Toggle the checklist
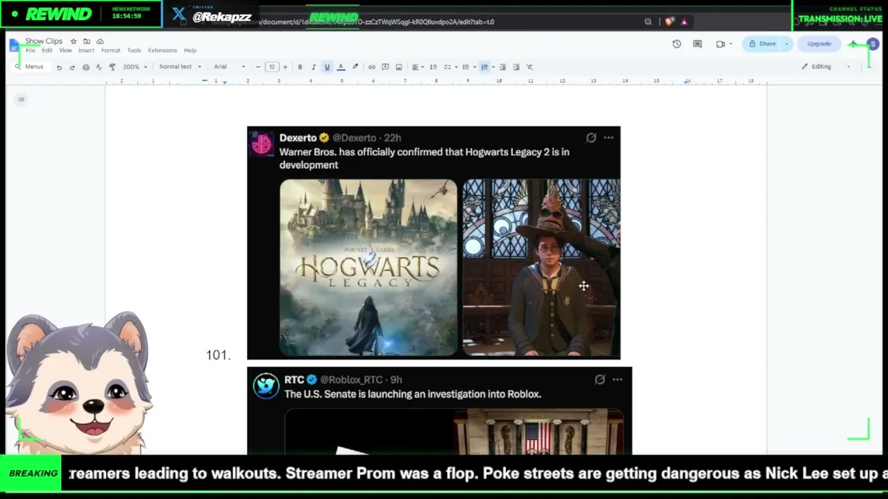The height and width of the screenshot is (499, 888). (447, 67)
